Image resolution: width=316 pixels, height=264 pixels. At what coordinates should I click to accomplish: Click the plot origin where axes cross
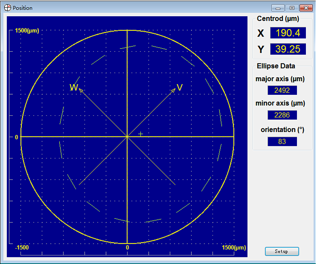click(127, 137)
